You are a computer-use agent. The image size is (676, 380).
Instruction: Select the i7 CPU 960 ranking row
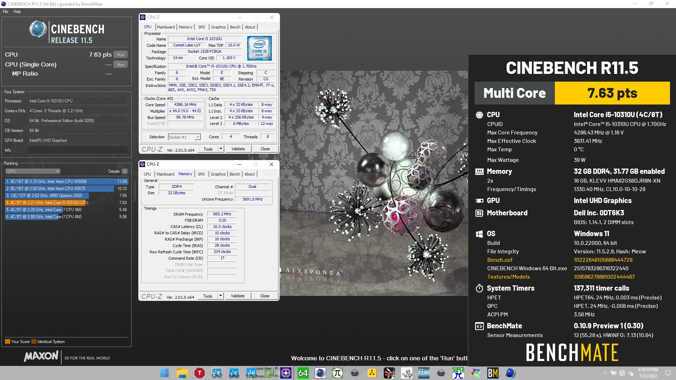pos(67,210)
